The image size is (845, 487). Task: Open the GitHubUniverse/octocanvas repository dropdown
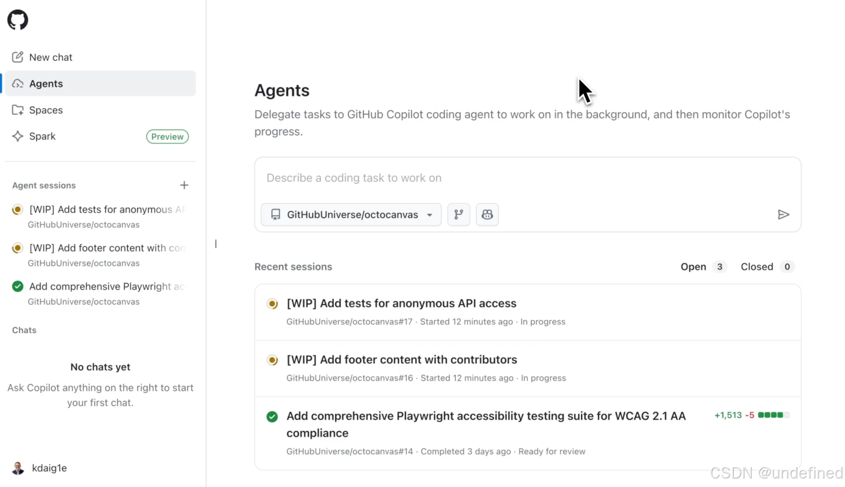tap(351, 214)
